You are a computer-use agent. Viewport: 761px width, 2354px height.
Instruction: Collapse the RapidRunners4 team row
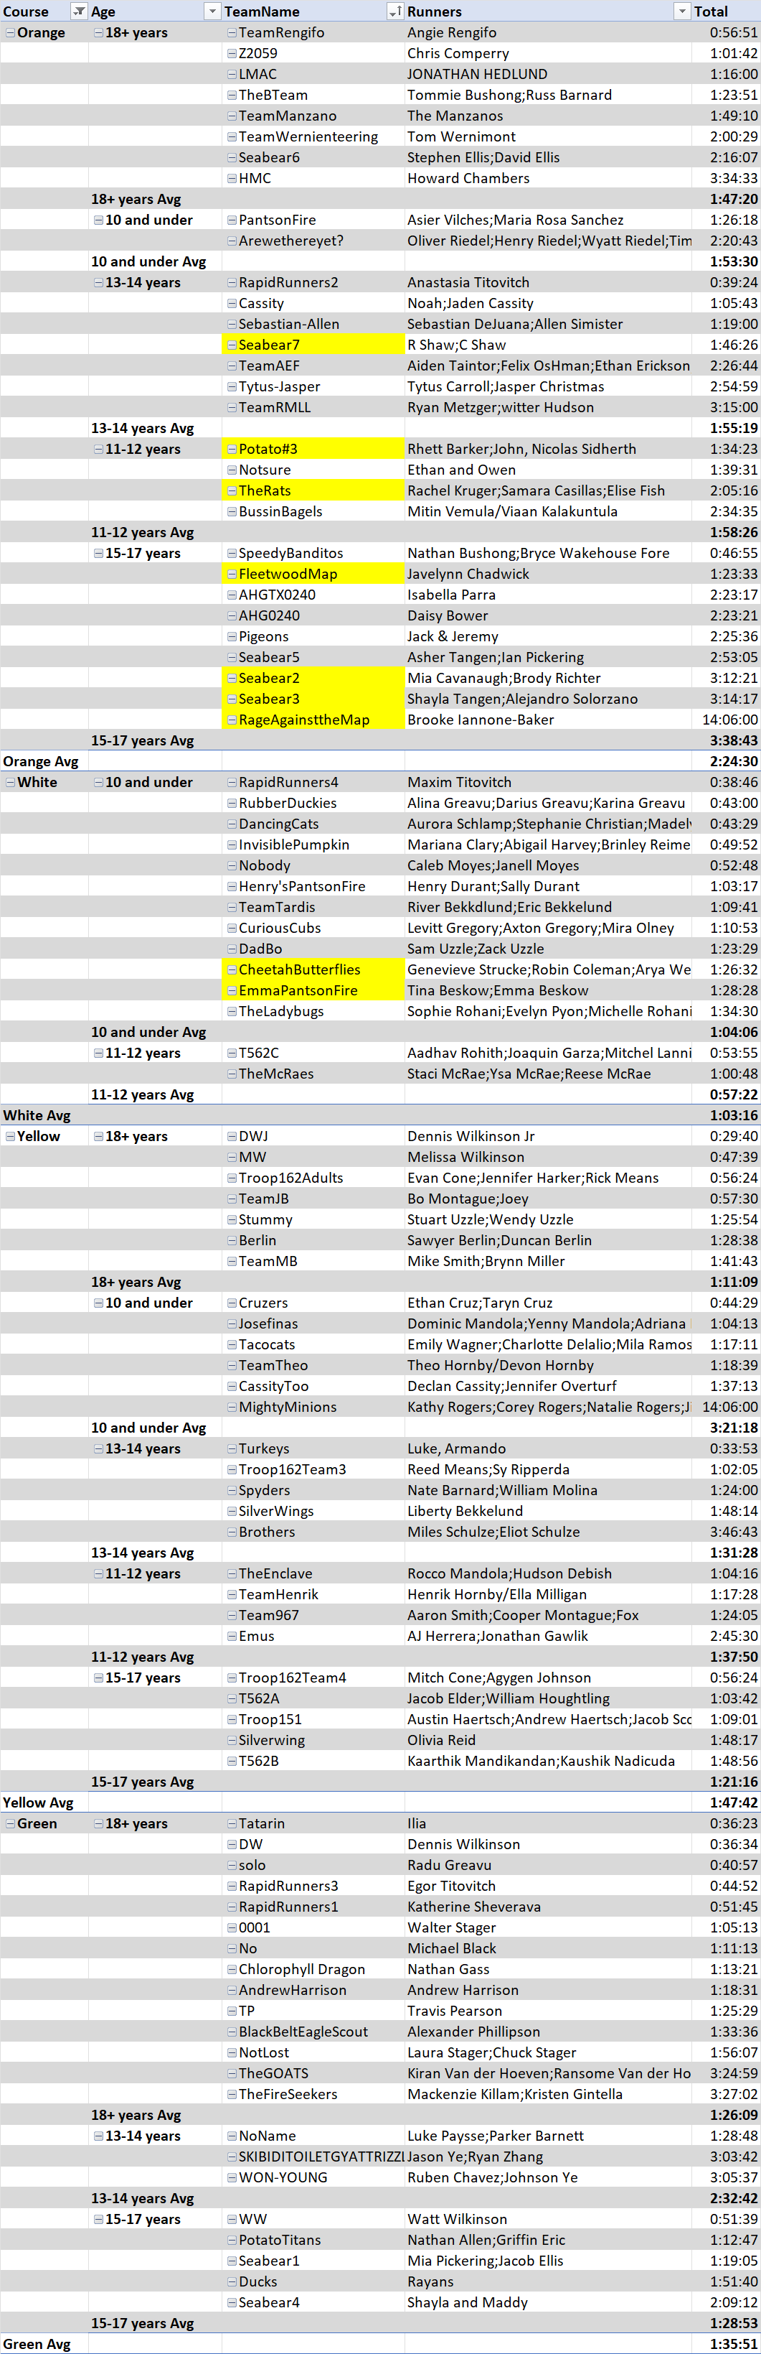point(232,782)
